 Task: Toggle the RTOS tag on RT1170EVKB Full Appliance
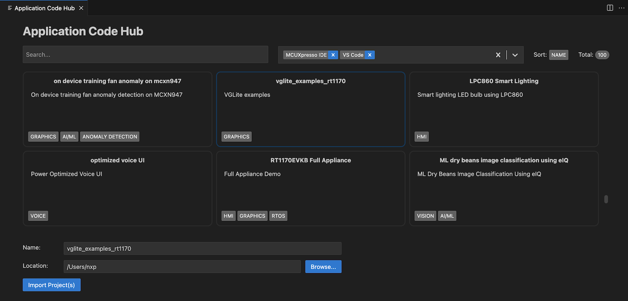[278, 215]
